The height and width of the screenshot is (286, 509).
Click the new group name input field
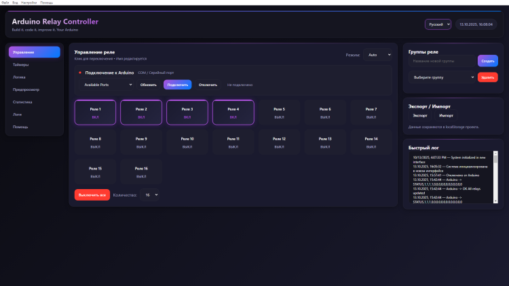pyautogui.click(x=442, y=61)
